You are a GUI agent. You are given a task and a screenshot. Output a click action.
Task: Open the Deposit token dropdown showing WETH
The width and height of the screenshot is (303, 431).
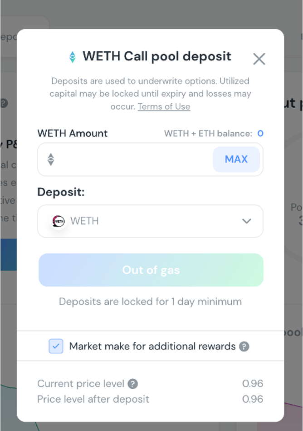(150, 221)
